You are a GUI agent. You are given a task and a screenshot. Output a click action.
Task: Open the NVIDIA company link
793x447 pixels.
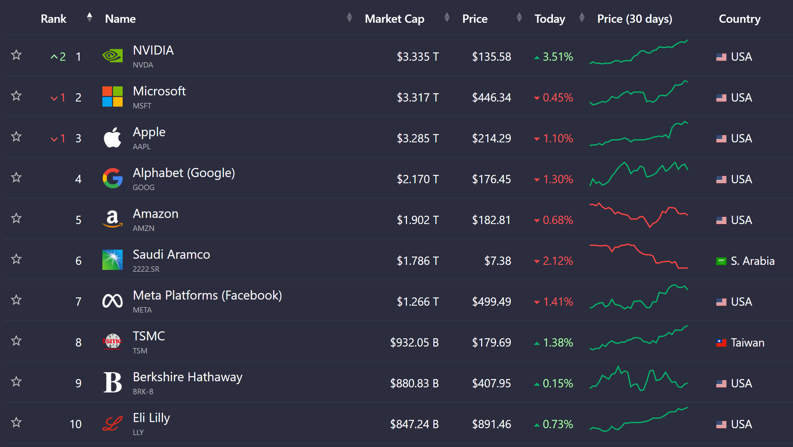[x=153, y=50]
